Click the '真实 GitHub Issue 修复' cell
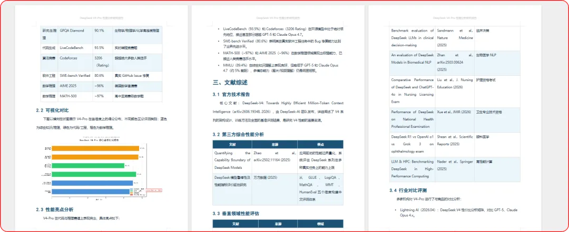The image size is (569, 232). (x=137, y=76)
